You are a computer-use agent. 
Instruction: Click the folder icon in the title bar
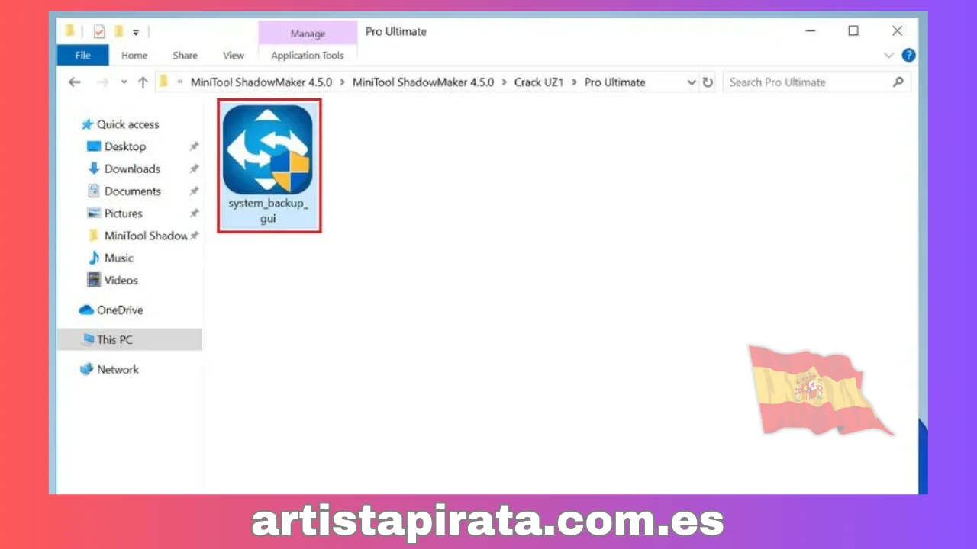tap(70, 30)
